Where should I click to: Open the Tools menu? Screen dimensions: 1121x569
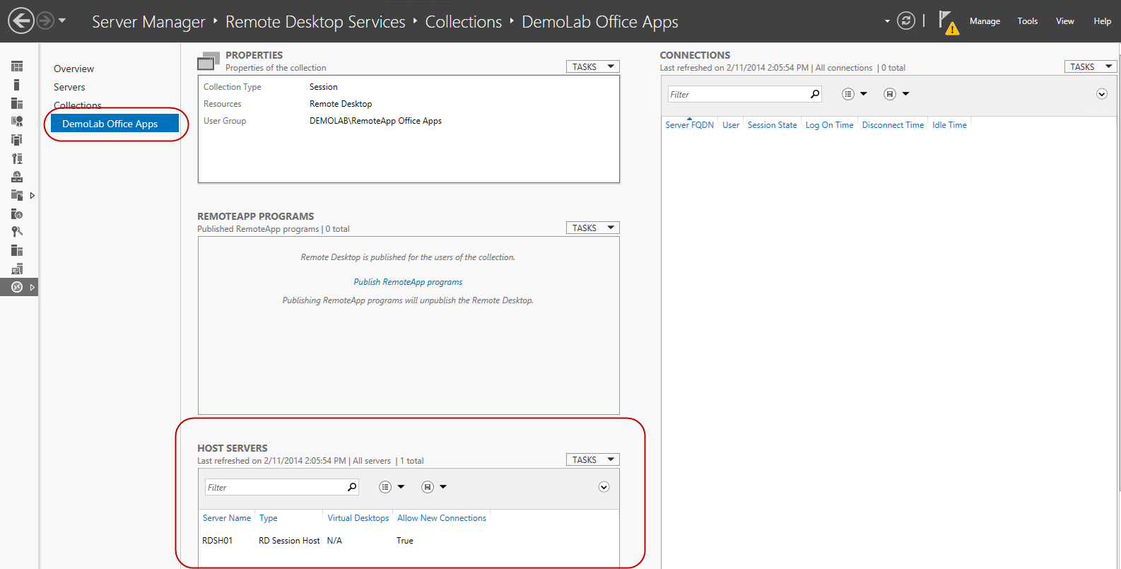[1027, 21]
